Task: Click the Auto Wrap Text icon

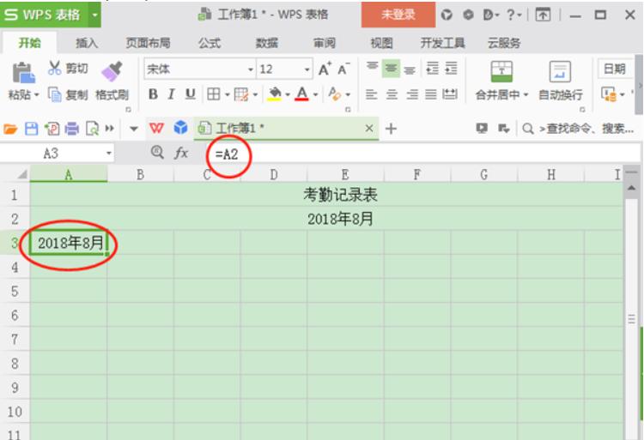Action: [x=560, y=72]
